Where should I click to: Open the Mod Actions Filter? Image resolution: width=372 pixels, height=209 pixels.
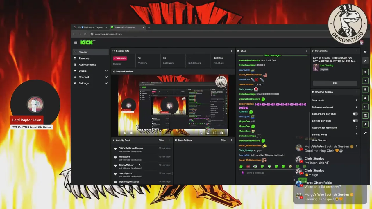point(223,140)
